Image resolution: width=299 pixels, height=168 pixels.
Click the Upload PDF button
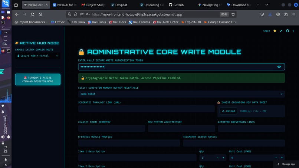pos(228,111)
